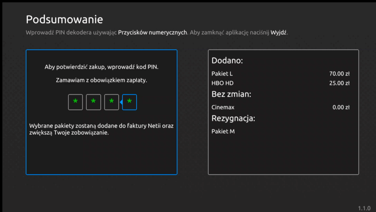The image size is (376, 212).
Task: Click the 0.00 zł Cinemax price
Action: (x=340, y=107)
